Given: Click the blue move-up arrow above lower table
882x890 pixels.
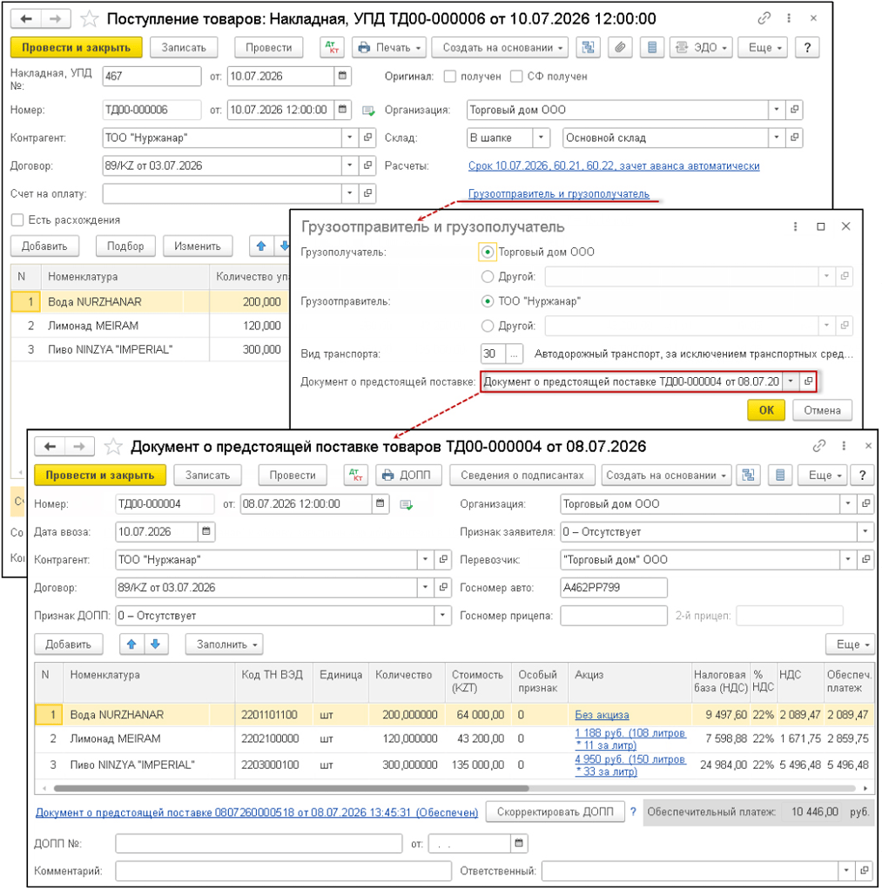Looking at the screenshot, I should pyautogui.click(x=131, y=644).
